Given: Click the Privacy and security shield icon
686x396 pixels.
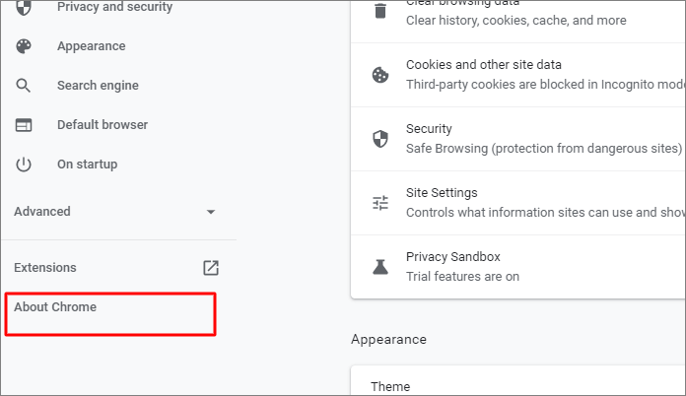Looking at the screenshot, I should [24, 8].
